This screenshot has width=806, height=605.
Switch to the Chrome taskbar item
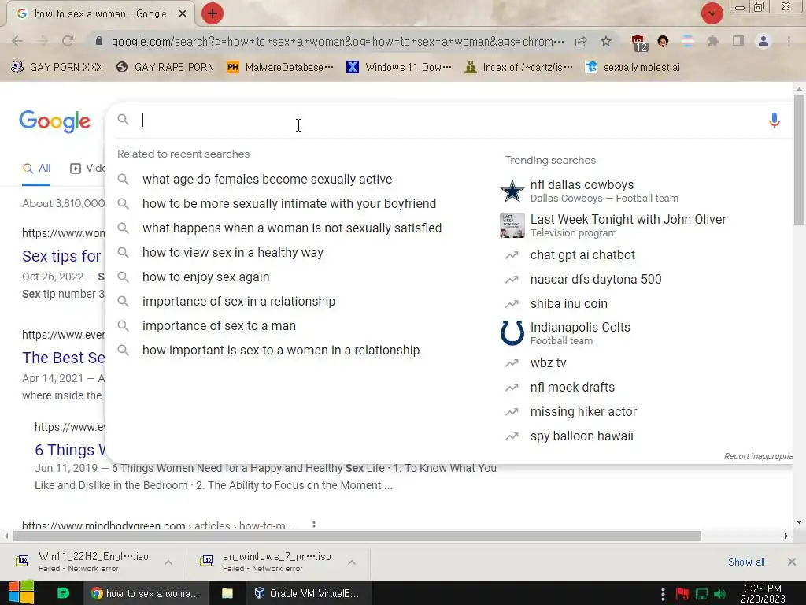[146, 593]
